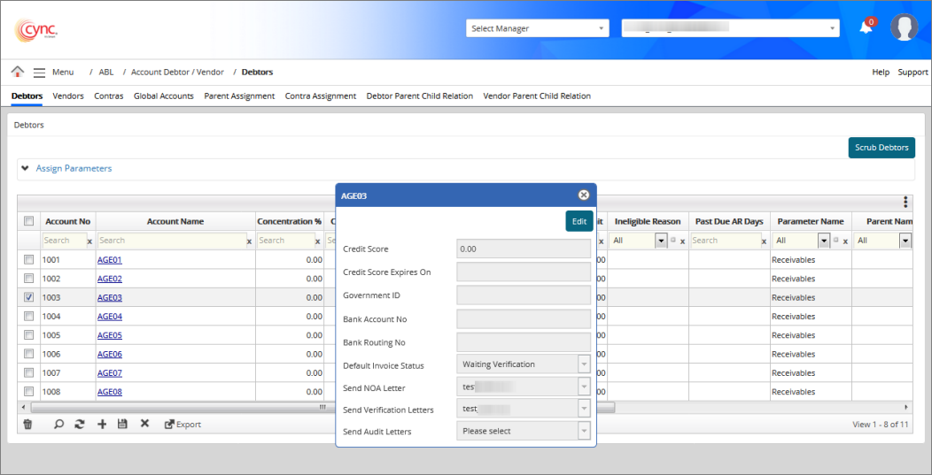Open the notifications bell

click(x=866, y=27)
